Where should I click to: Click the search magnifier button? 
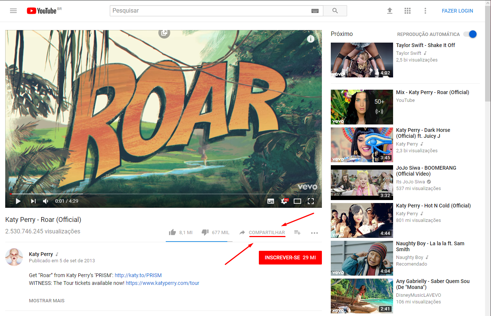pyautogui.click(x=335, y=11)
